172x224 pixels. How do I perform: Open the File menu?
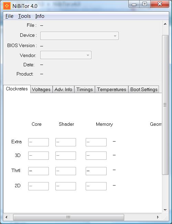click(9, 16)
